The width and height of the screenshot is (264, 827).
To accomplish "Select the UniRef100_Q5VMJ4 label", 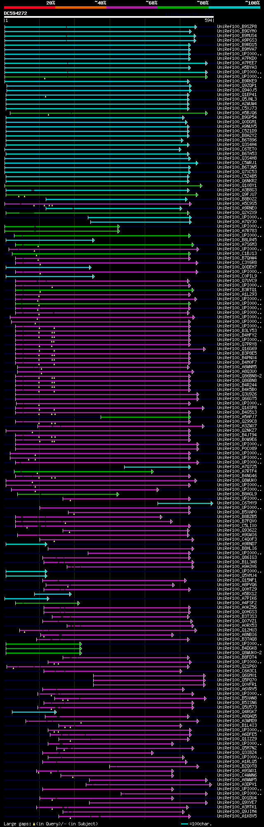I will coord(237,576).
